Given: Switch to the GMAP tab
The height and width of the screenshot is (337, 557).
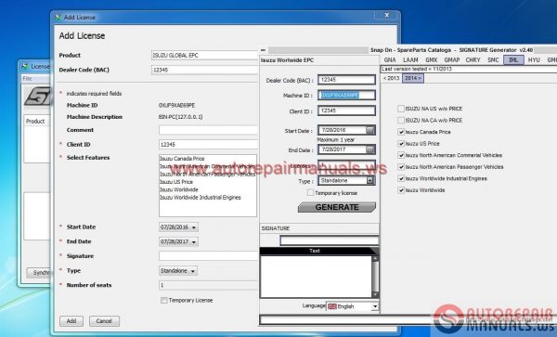Looking at the screenshot, I should click(452, 60).
